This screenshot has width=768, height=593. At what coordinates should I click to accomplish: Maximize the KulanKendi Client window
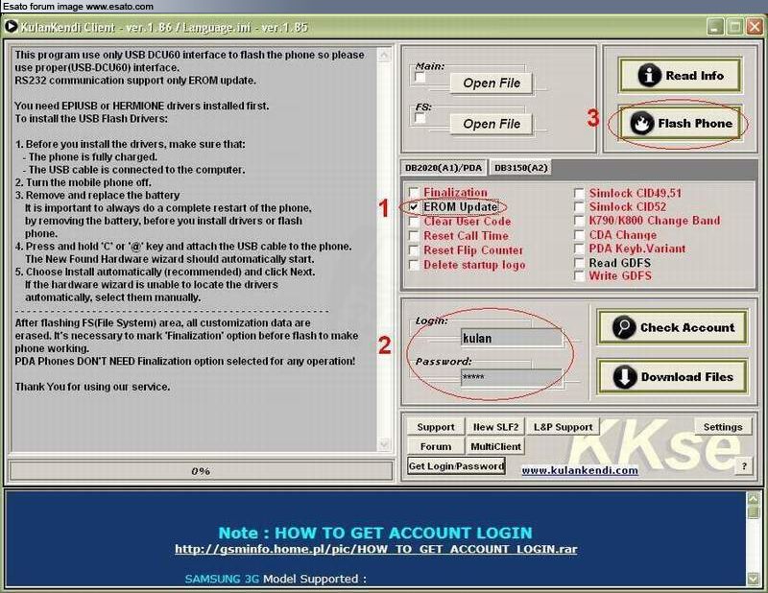coord(734,27)
